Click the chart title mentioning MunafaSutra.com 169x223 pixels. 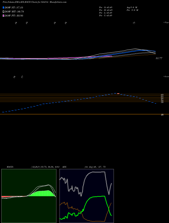[x=34, y=2]
